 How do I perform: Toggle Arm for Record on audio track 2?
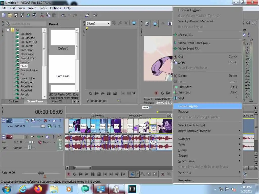(x=26, y=137)
